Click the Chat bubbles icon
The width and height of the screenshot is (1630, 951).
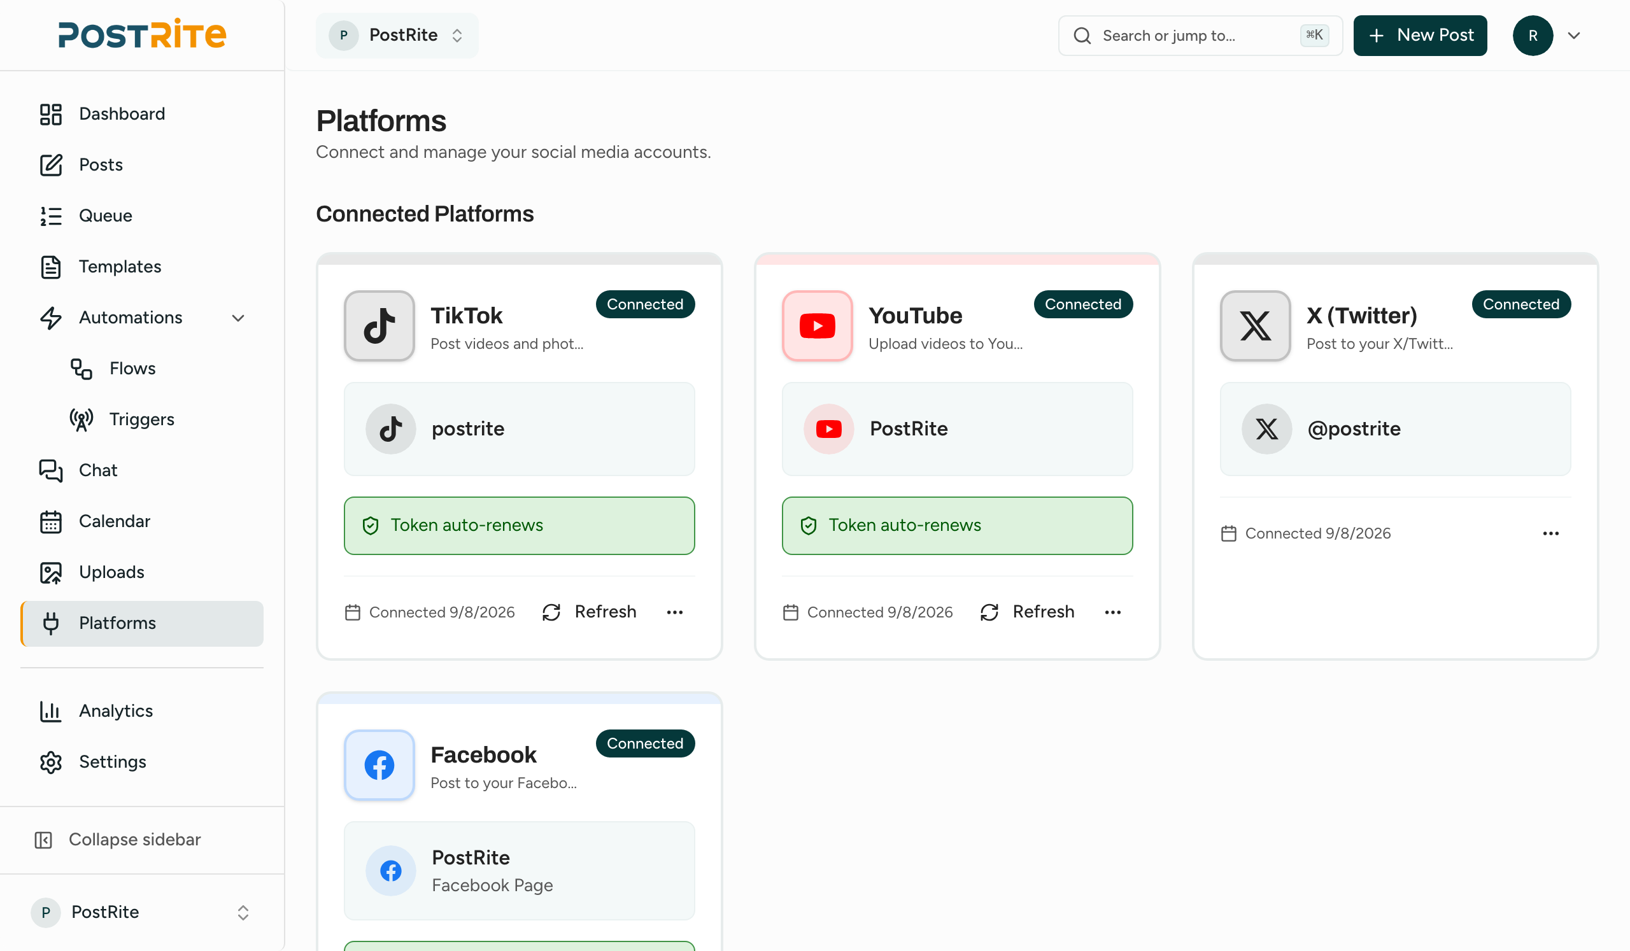pos(50,470)
